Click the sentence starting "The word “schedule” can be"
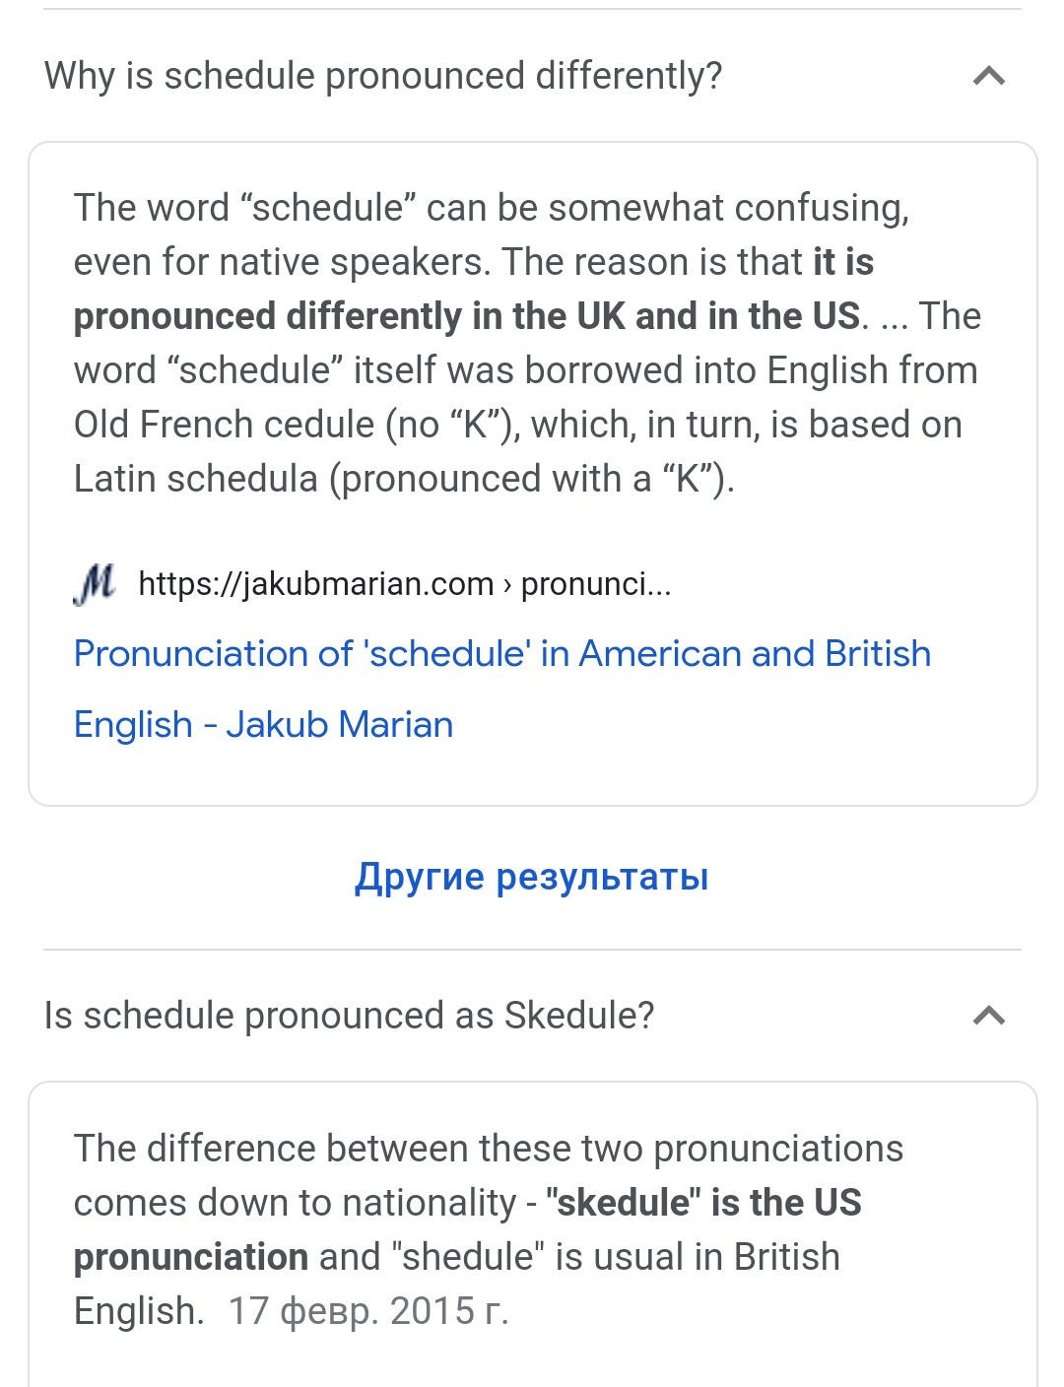 (x=491, y=208)
